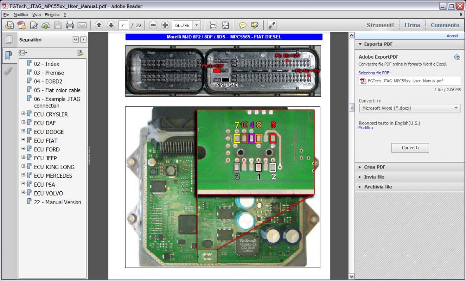
Task: Expand the Archivia file section
Action: point(360,187)
